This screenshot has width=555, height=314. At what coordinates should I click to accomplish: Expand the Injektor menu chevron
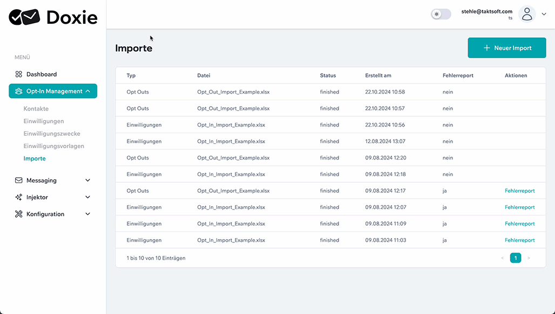(x=88, y=197)
